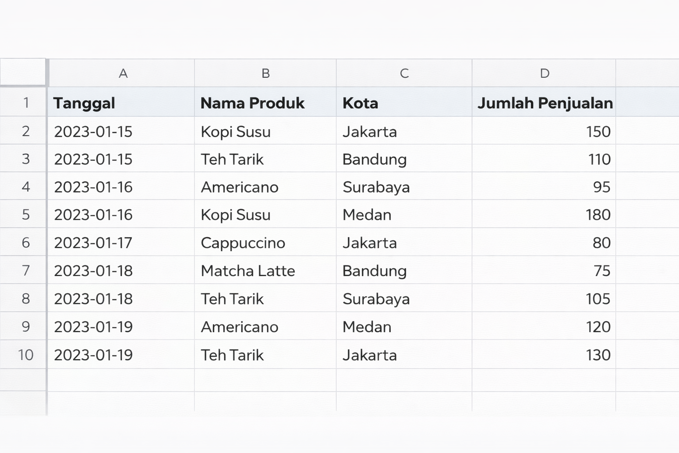Viewport: 679px width, 453px height.
Task: Click the Nama Produk header cell
Action: 265,103
